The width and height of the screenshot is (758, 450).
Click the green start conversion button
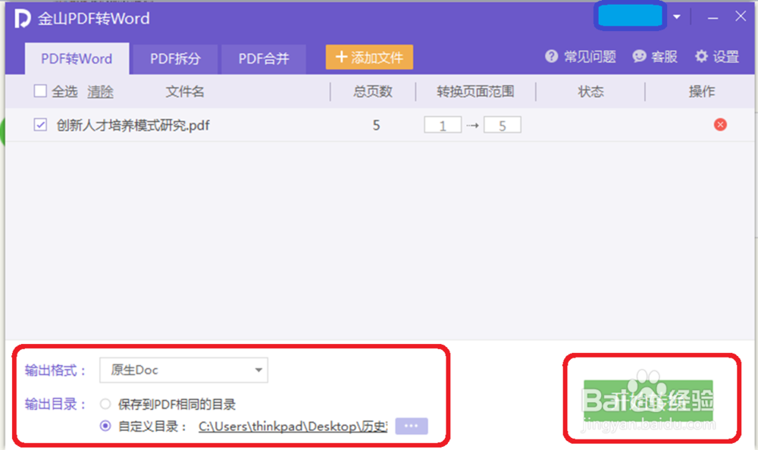648,401
